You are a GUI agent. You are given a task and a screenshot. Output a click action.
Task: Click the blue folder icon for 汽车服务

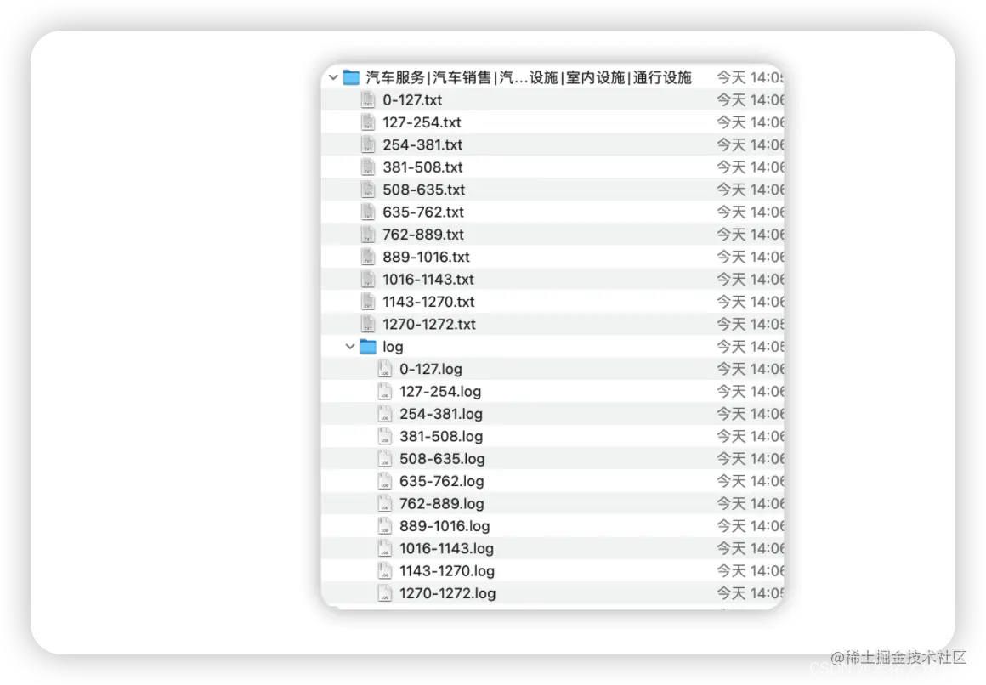[x=352, y=77]
